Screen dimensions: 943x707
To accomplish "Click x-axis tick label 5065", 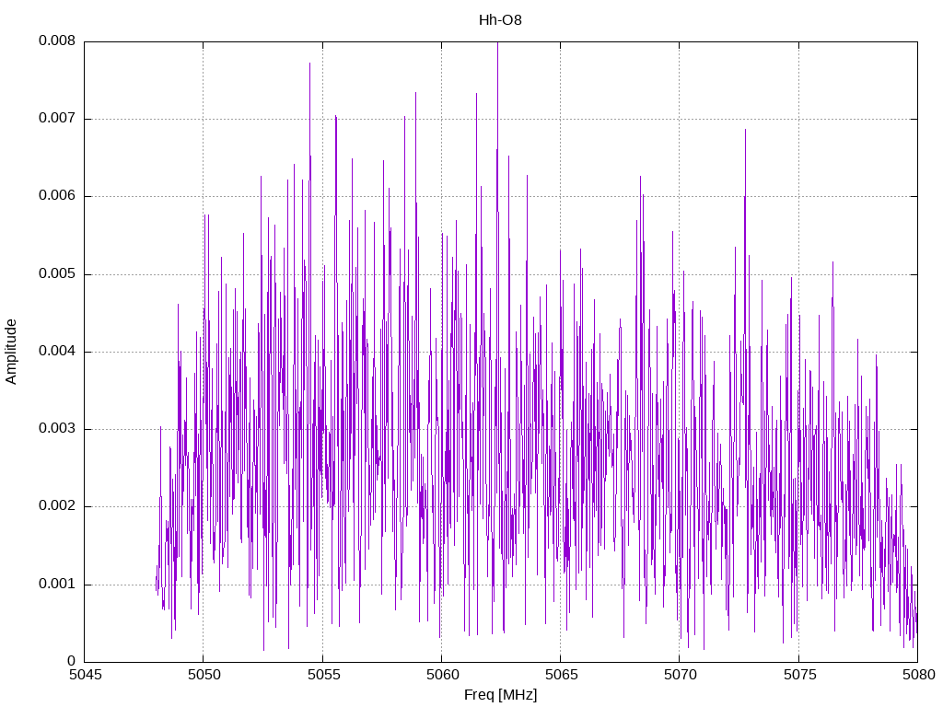I will coord(561,675).
